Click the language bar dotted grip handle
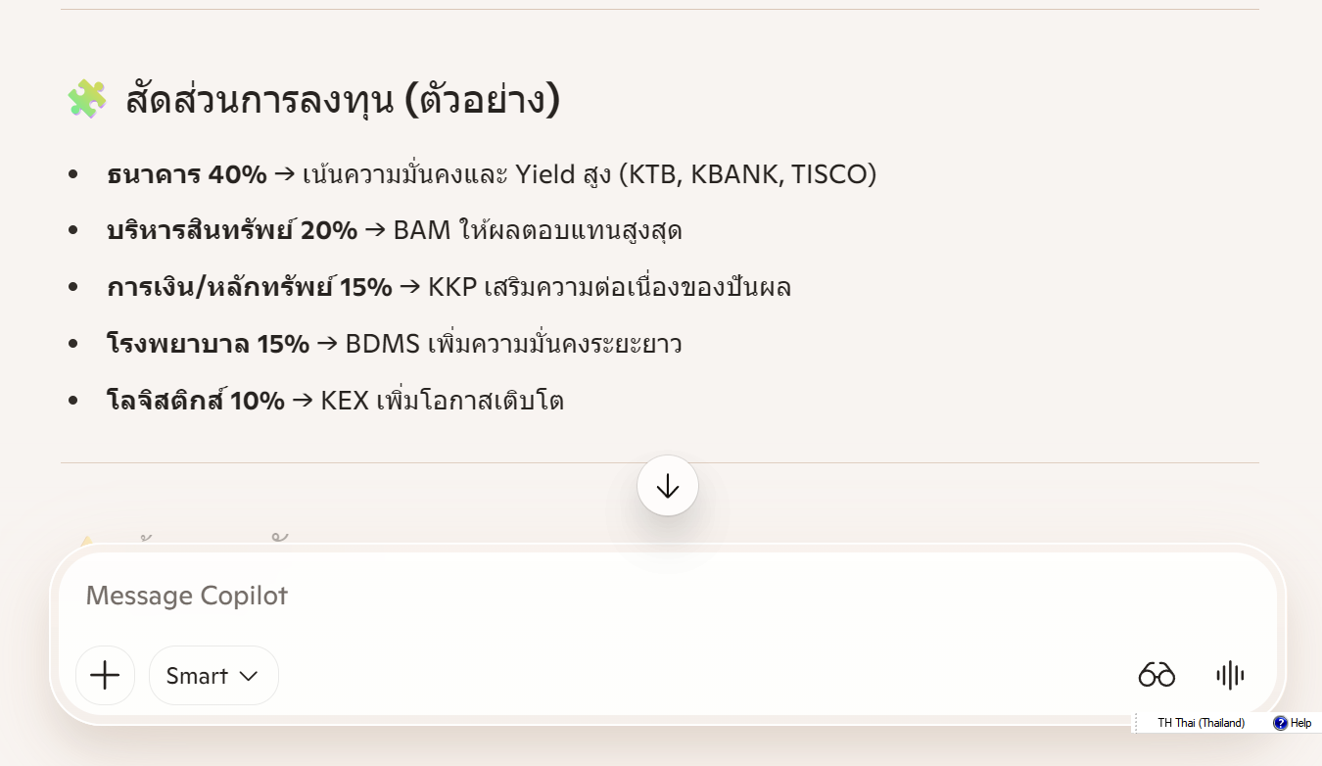Image resolution: width=1322 pixels, height=766 pixels. click(1136, 723)
